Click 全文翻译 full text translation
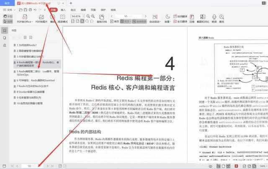 [x=180, y=21]
